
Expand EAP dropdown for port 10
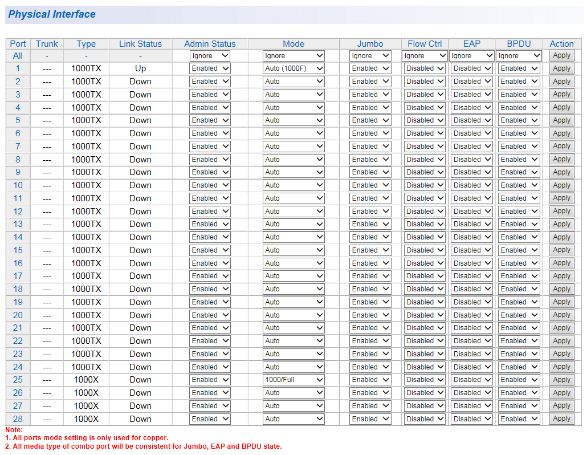(x=472, y=185)
